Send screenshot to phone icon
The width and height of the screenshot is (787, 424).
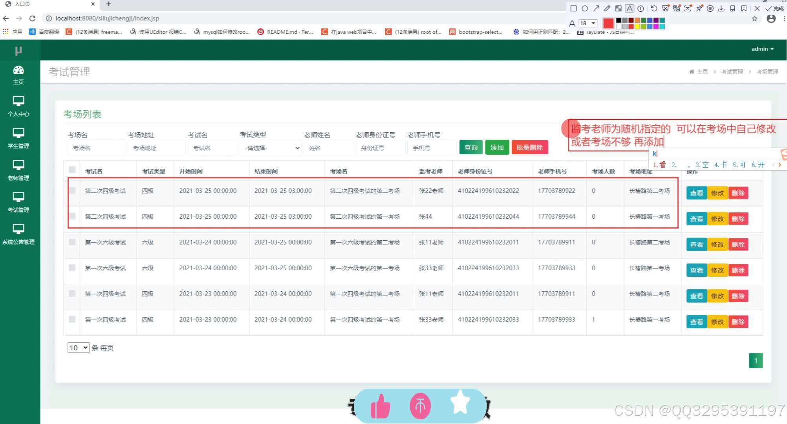coord(732,8)
